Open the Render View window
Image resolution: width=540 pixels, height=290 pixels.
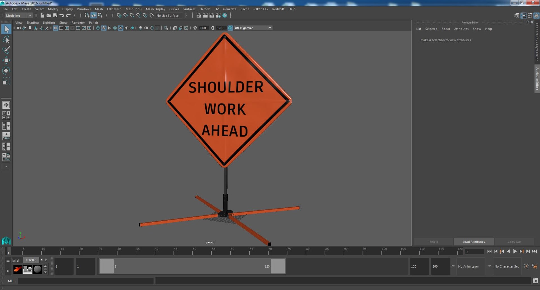pos(199,15)
